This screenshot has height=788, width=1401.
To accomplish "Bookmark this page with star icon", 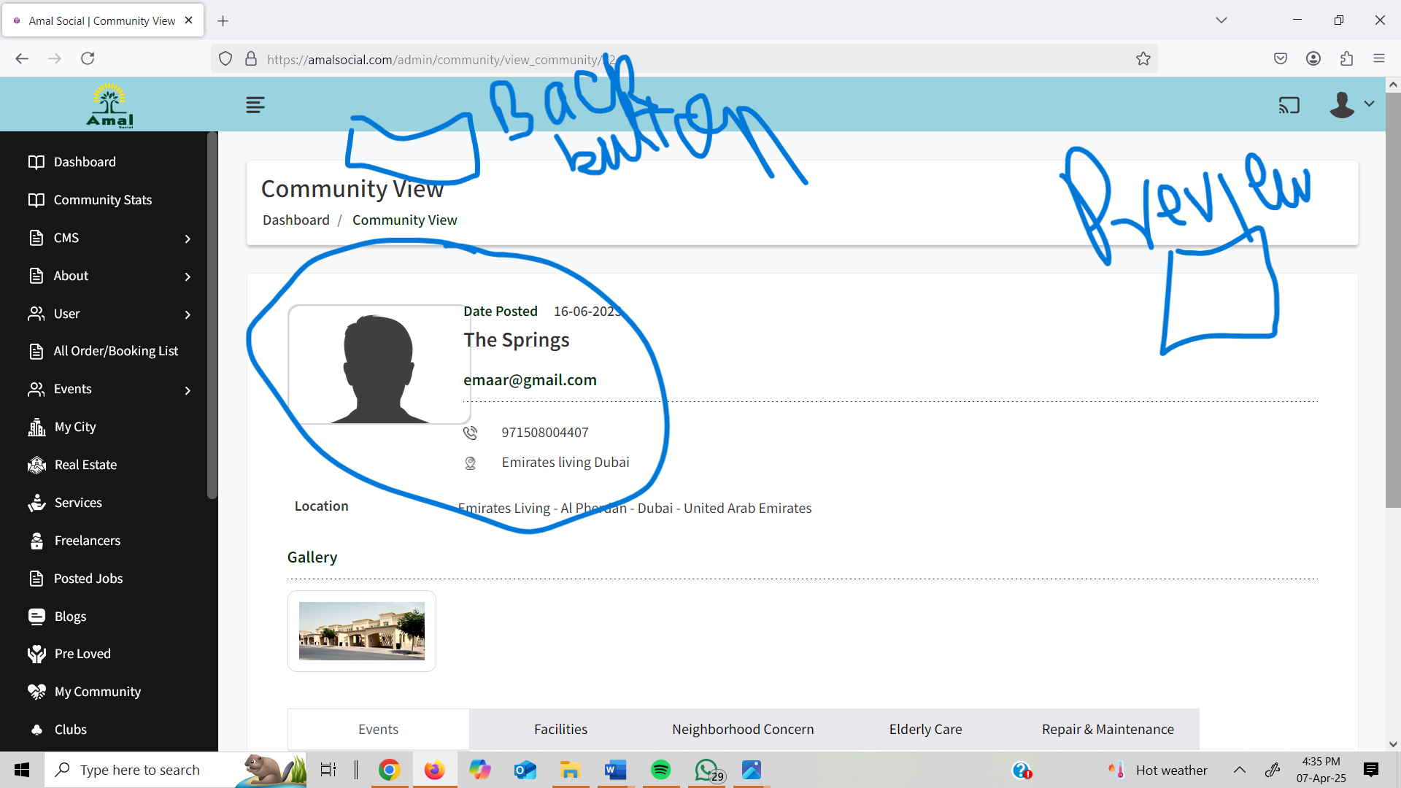I will [1143, 59].
